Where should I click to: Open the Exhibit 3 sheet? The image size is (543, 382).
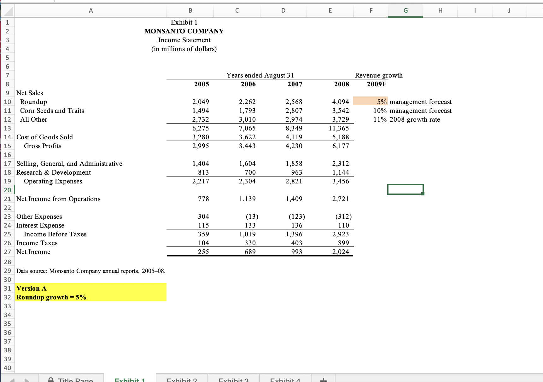[x=234, y=380]
